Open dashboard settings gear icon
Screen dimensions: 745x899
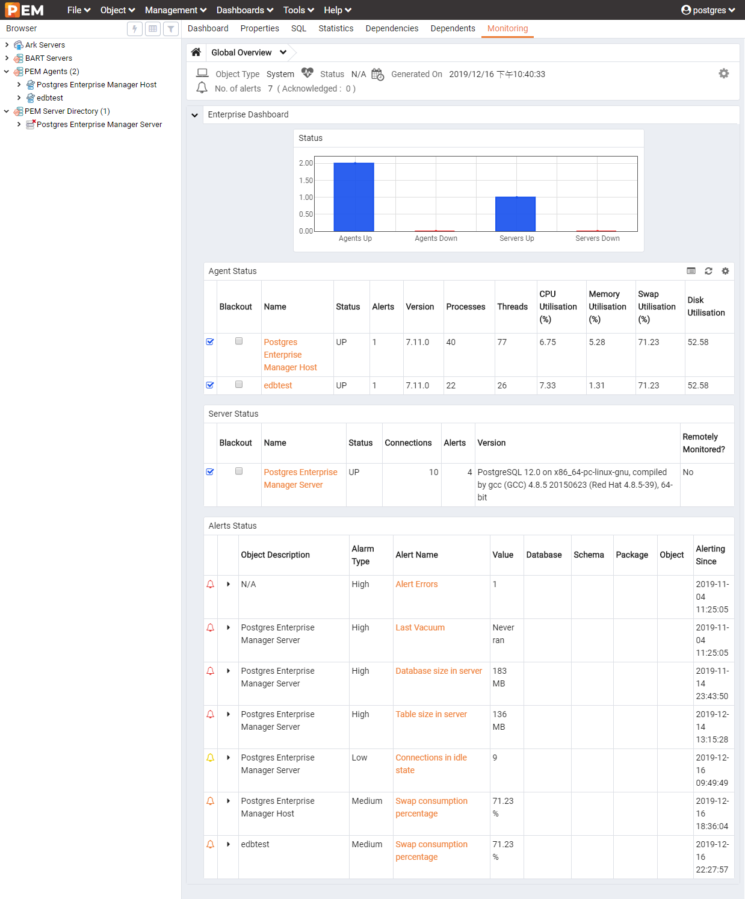(x=724, y=73)
